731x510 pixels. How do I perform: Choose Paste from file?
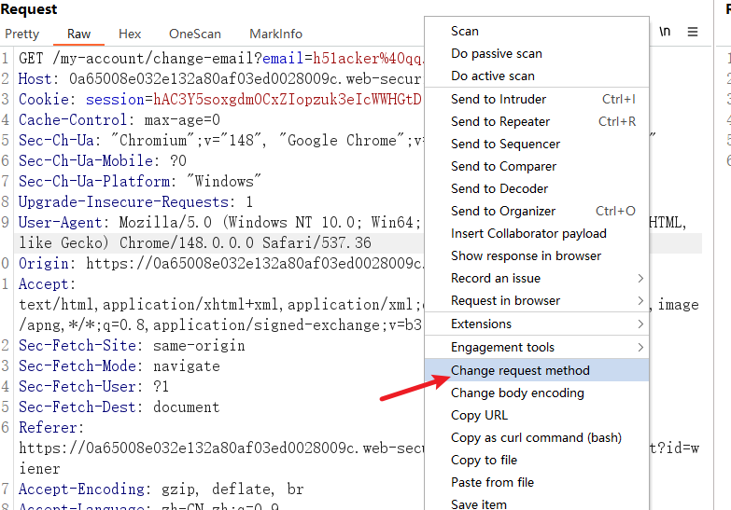pos(537,482)
